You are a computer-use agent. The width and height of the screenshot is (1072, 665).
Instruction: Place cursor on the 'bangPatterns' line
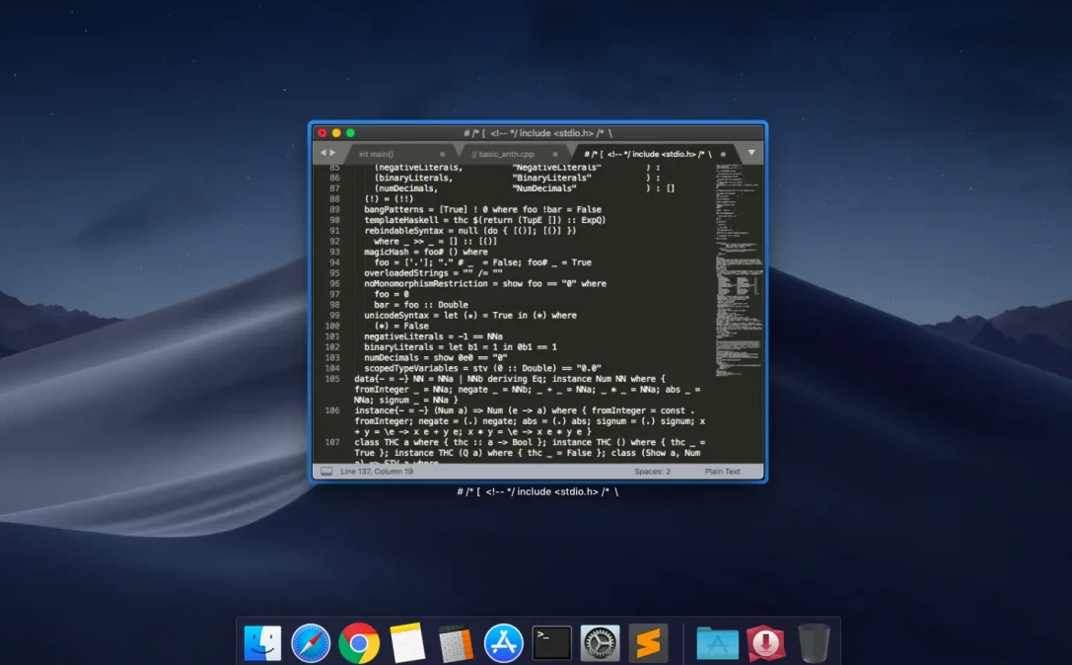(482, 209)
